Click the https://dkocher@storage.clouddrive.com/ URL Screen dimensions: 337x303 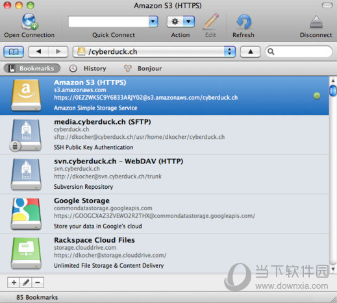coord(110,256)
